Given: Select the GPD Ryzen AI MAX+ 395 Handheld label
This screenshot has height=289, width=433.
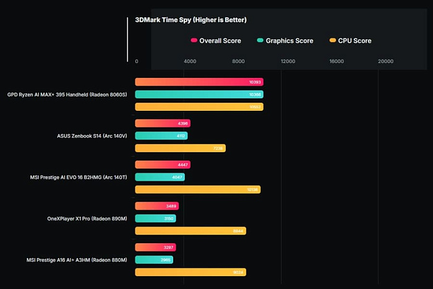Looking at the screenshot, I should tap(67, 95).
